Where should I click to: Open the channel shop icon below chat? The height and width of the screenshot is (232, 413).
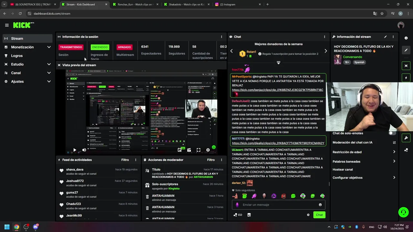(x=249, y=215)
